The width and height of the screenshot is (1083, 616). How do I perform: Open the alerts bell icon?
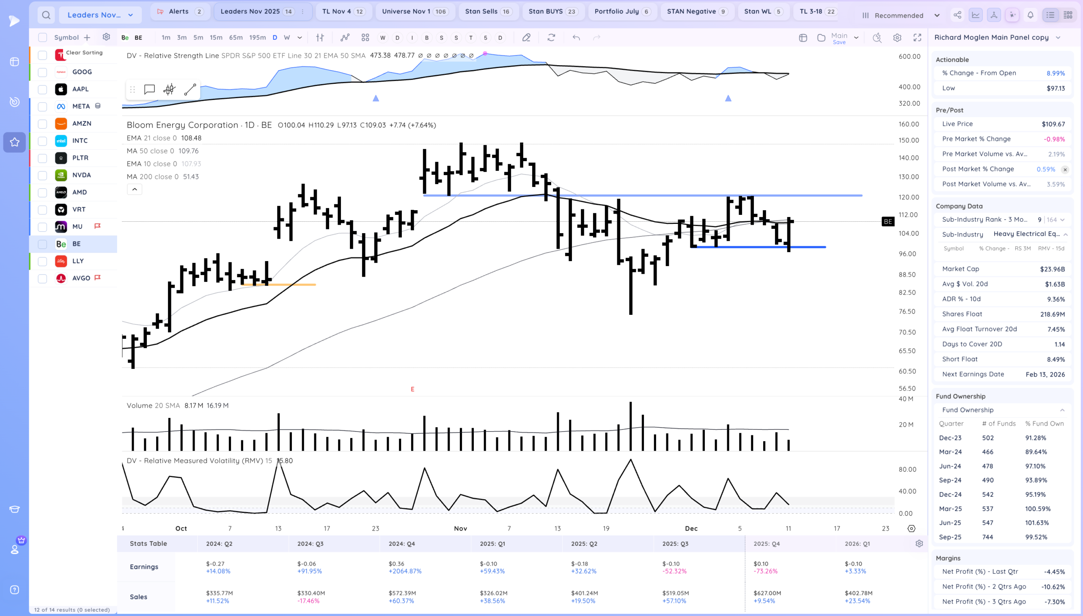(x=1031, y=15)
